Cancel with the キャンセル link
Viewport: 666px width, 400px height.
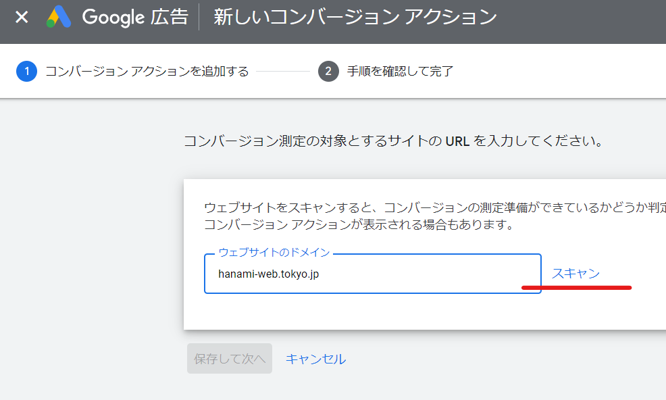click(315, 359)
